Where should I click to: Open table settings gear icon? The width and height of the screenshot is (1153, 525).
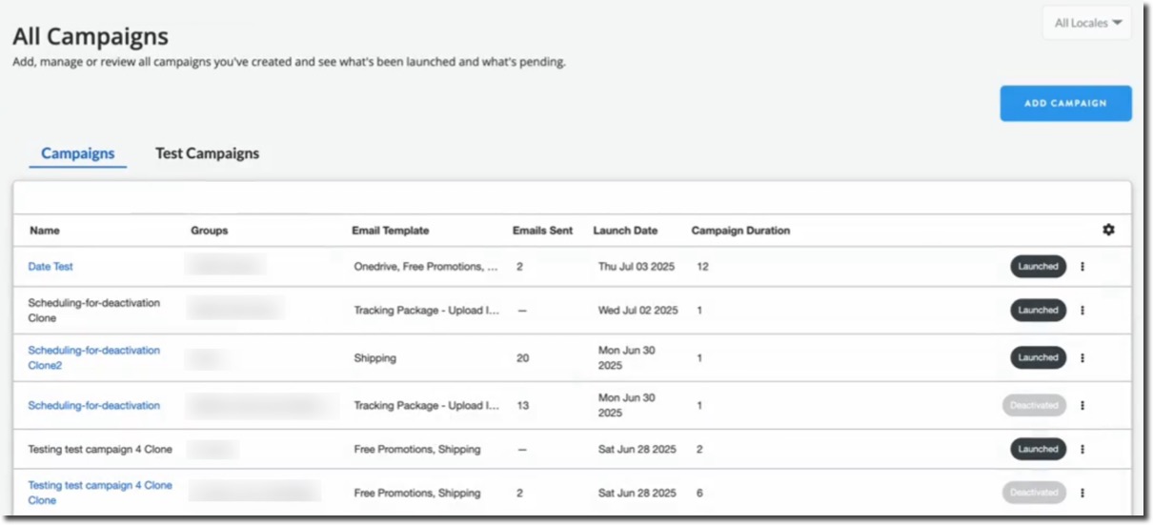1108,230
